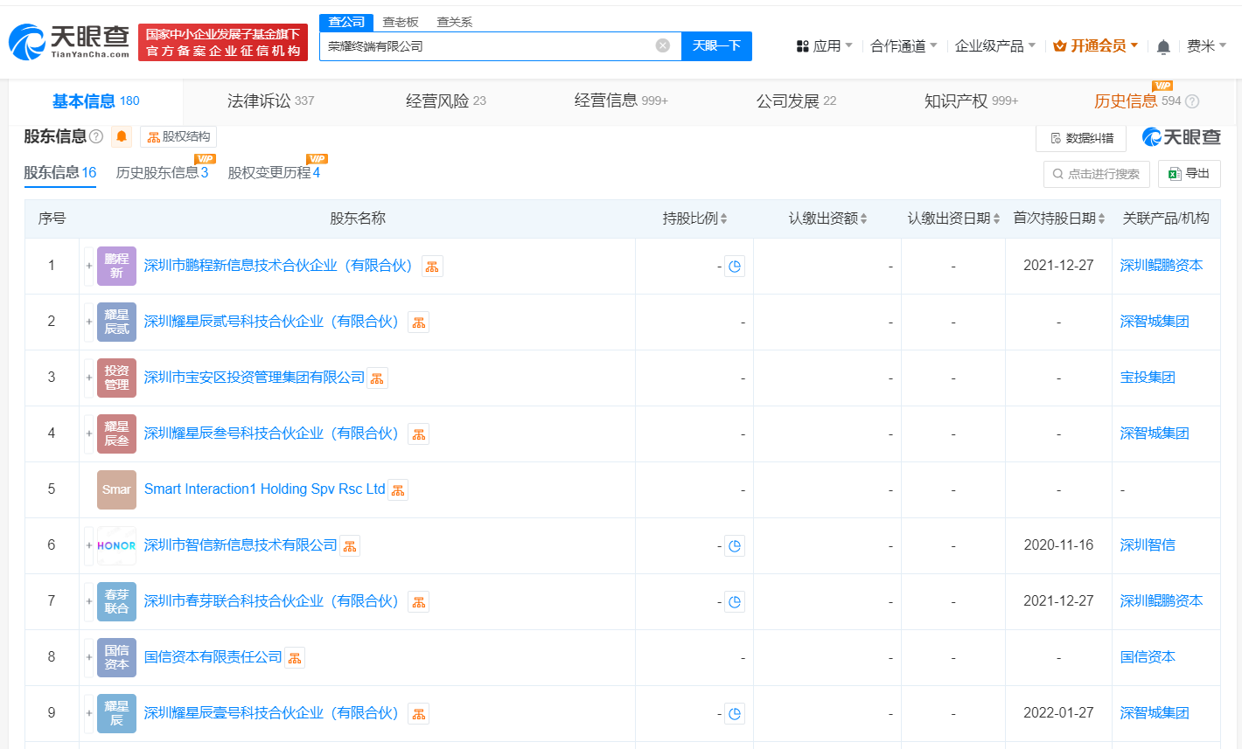Expand the first shareholder row with the plus
The image size is (1242, 749).
(87, 266)
